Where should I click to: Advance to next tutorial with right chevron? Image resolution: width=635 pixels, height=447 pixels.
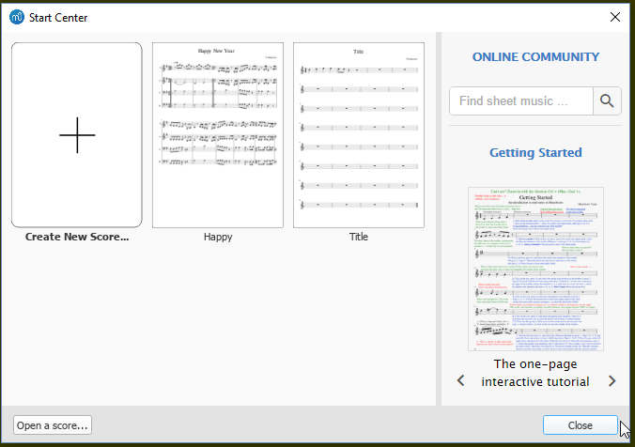pos(612,380)
